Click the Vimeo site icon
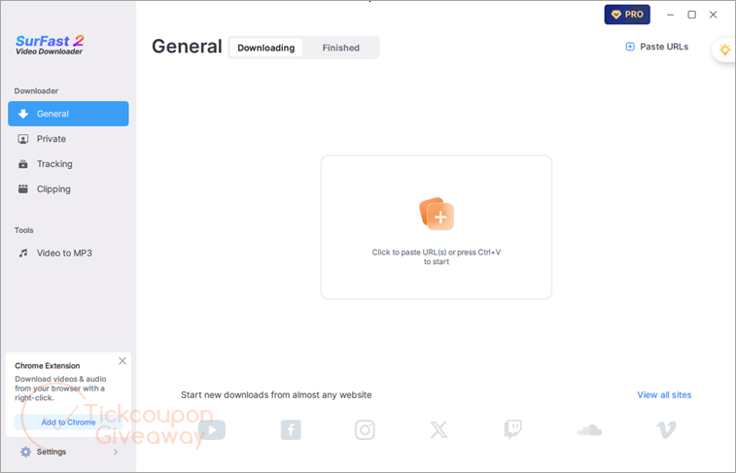 tap(666, 430)
